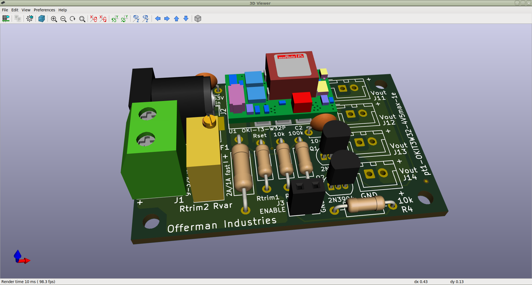Click the Reload board icon
This screenshot has height=285, width=532.
tap(6, 19)
